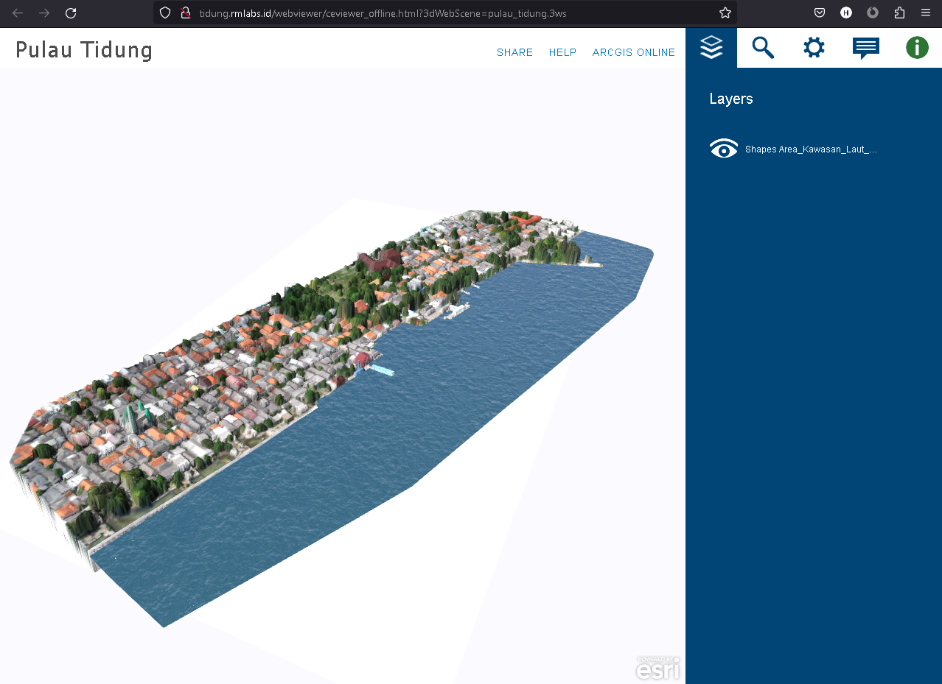This screenshot has height=684, width=942.
Task: Open the HELP link
Action: [562, 52]
